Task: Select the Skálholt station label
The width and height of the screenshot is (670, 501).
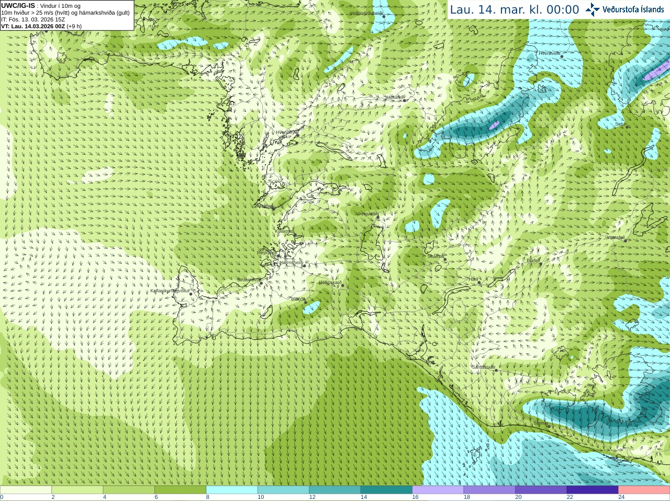Action: coord(436,256)
